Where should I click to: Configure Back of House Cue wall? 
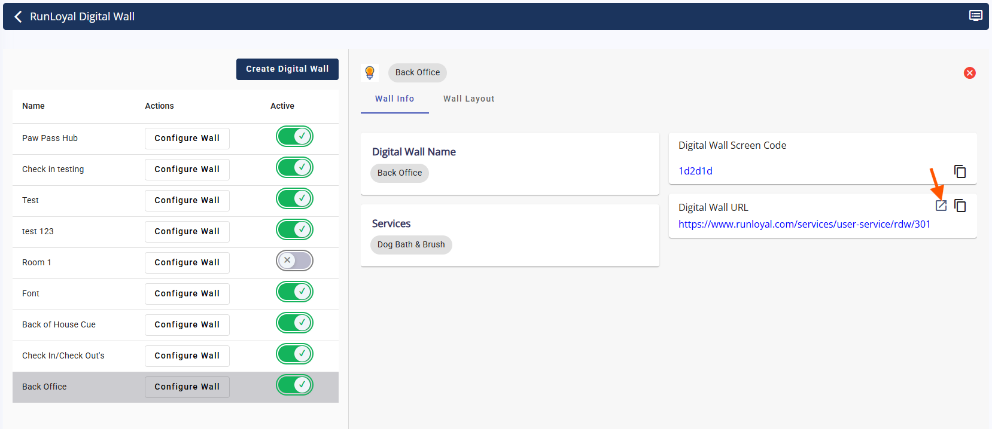pyautogui.click(x=187, y=324)
